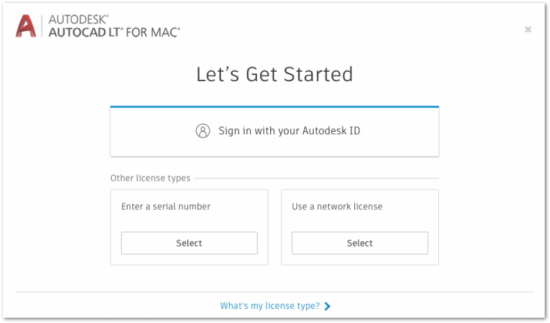Click the red AutoCAD "A" logo

[x=26, y=26]
